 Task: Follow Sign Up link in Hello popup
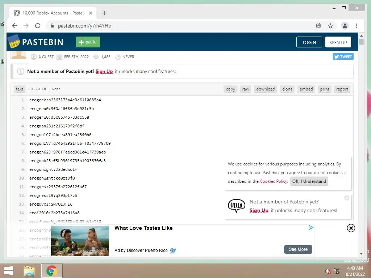click(259, 210)
